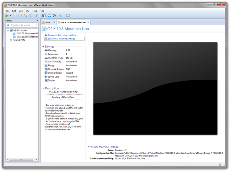Click the Library scrollbar left arrow
The height and width of the screenshot is (171, 230).
pos(7,159)
